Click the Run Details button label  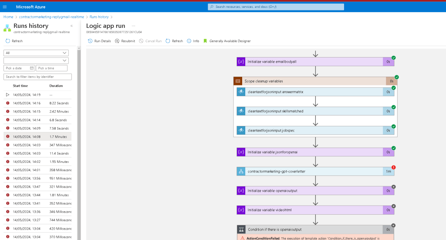[102, 41]
